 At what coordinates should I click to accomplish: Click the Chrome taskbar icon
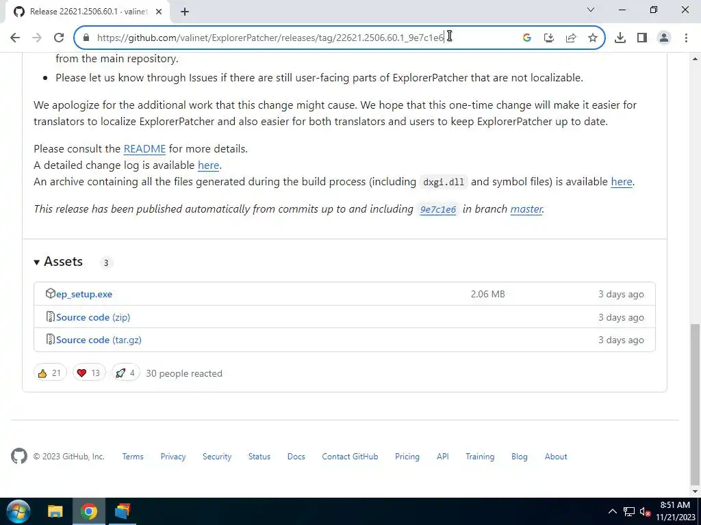(x=89, y=511)
